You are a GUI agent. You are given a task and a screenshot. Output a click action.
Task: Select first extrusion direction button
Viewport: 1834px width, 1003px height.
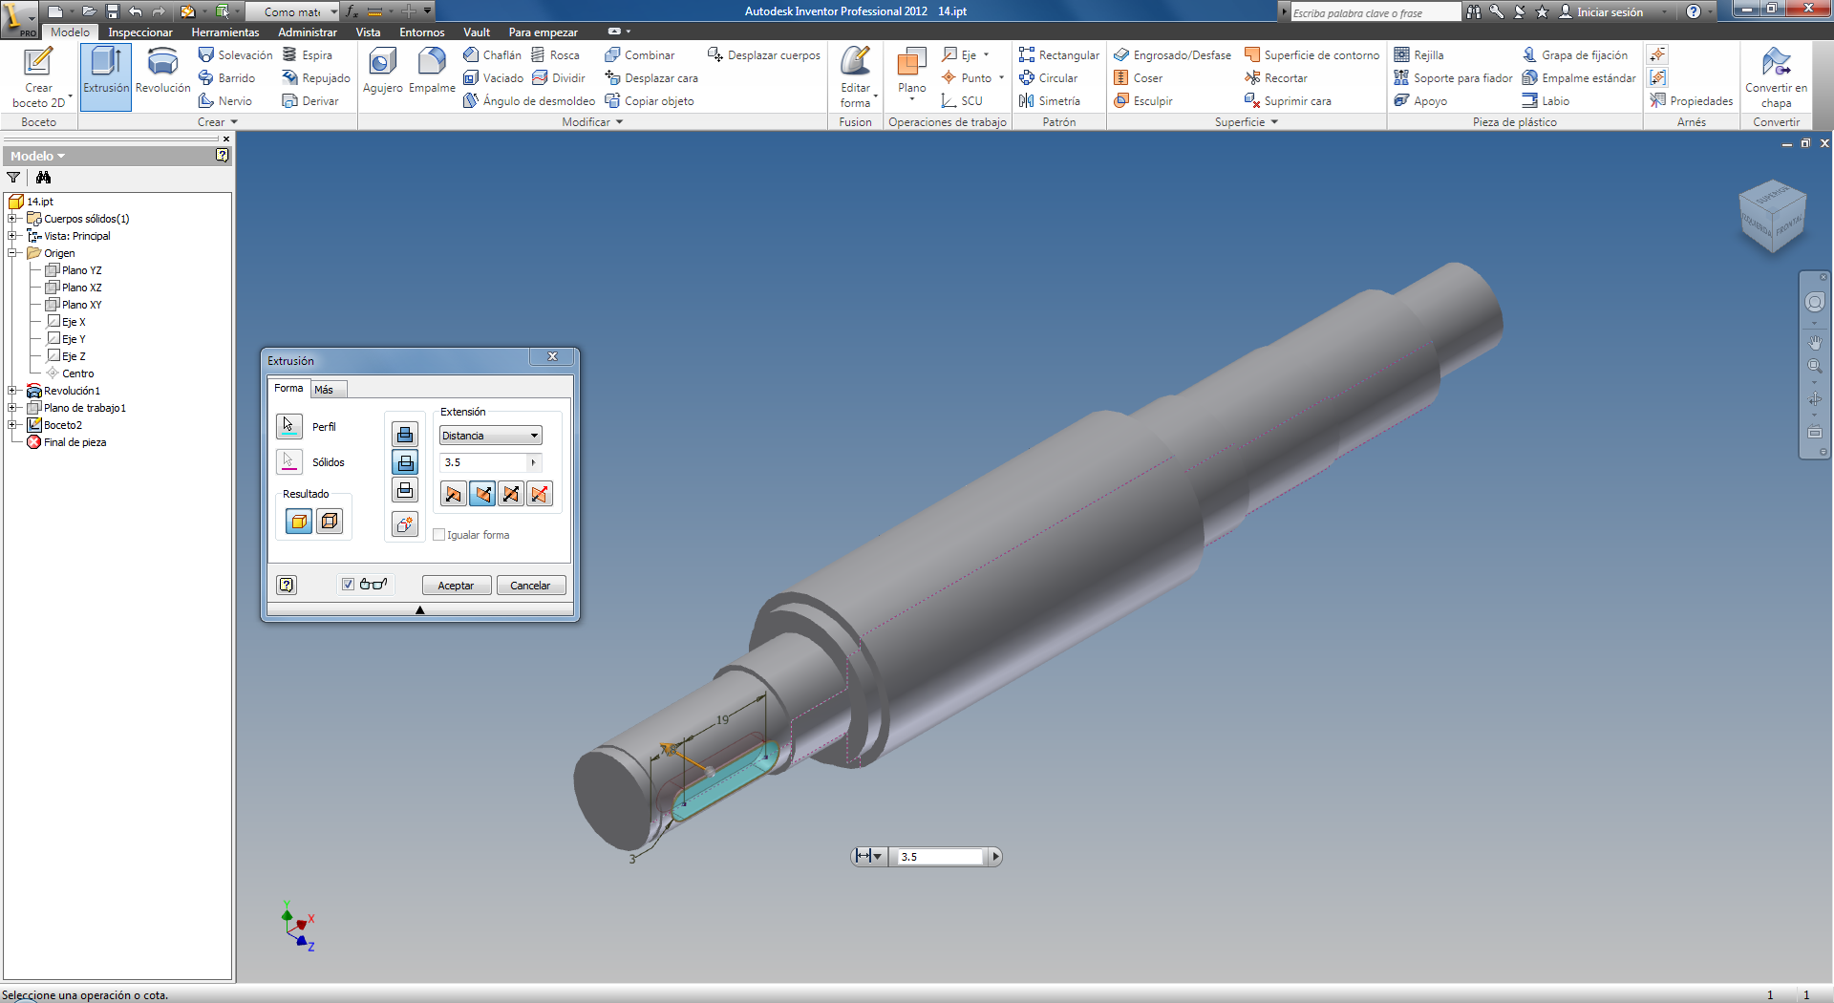point(453,494)
